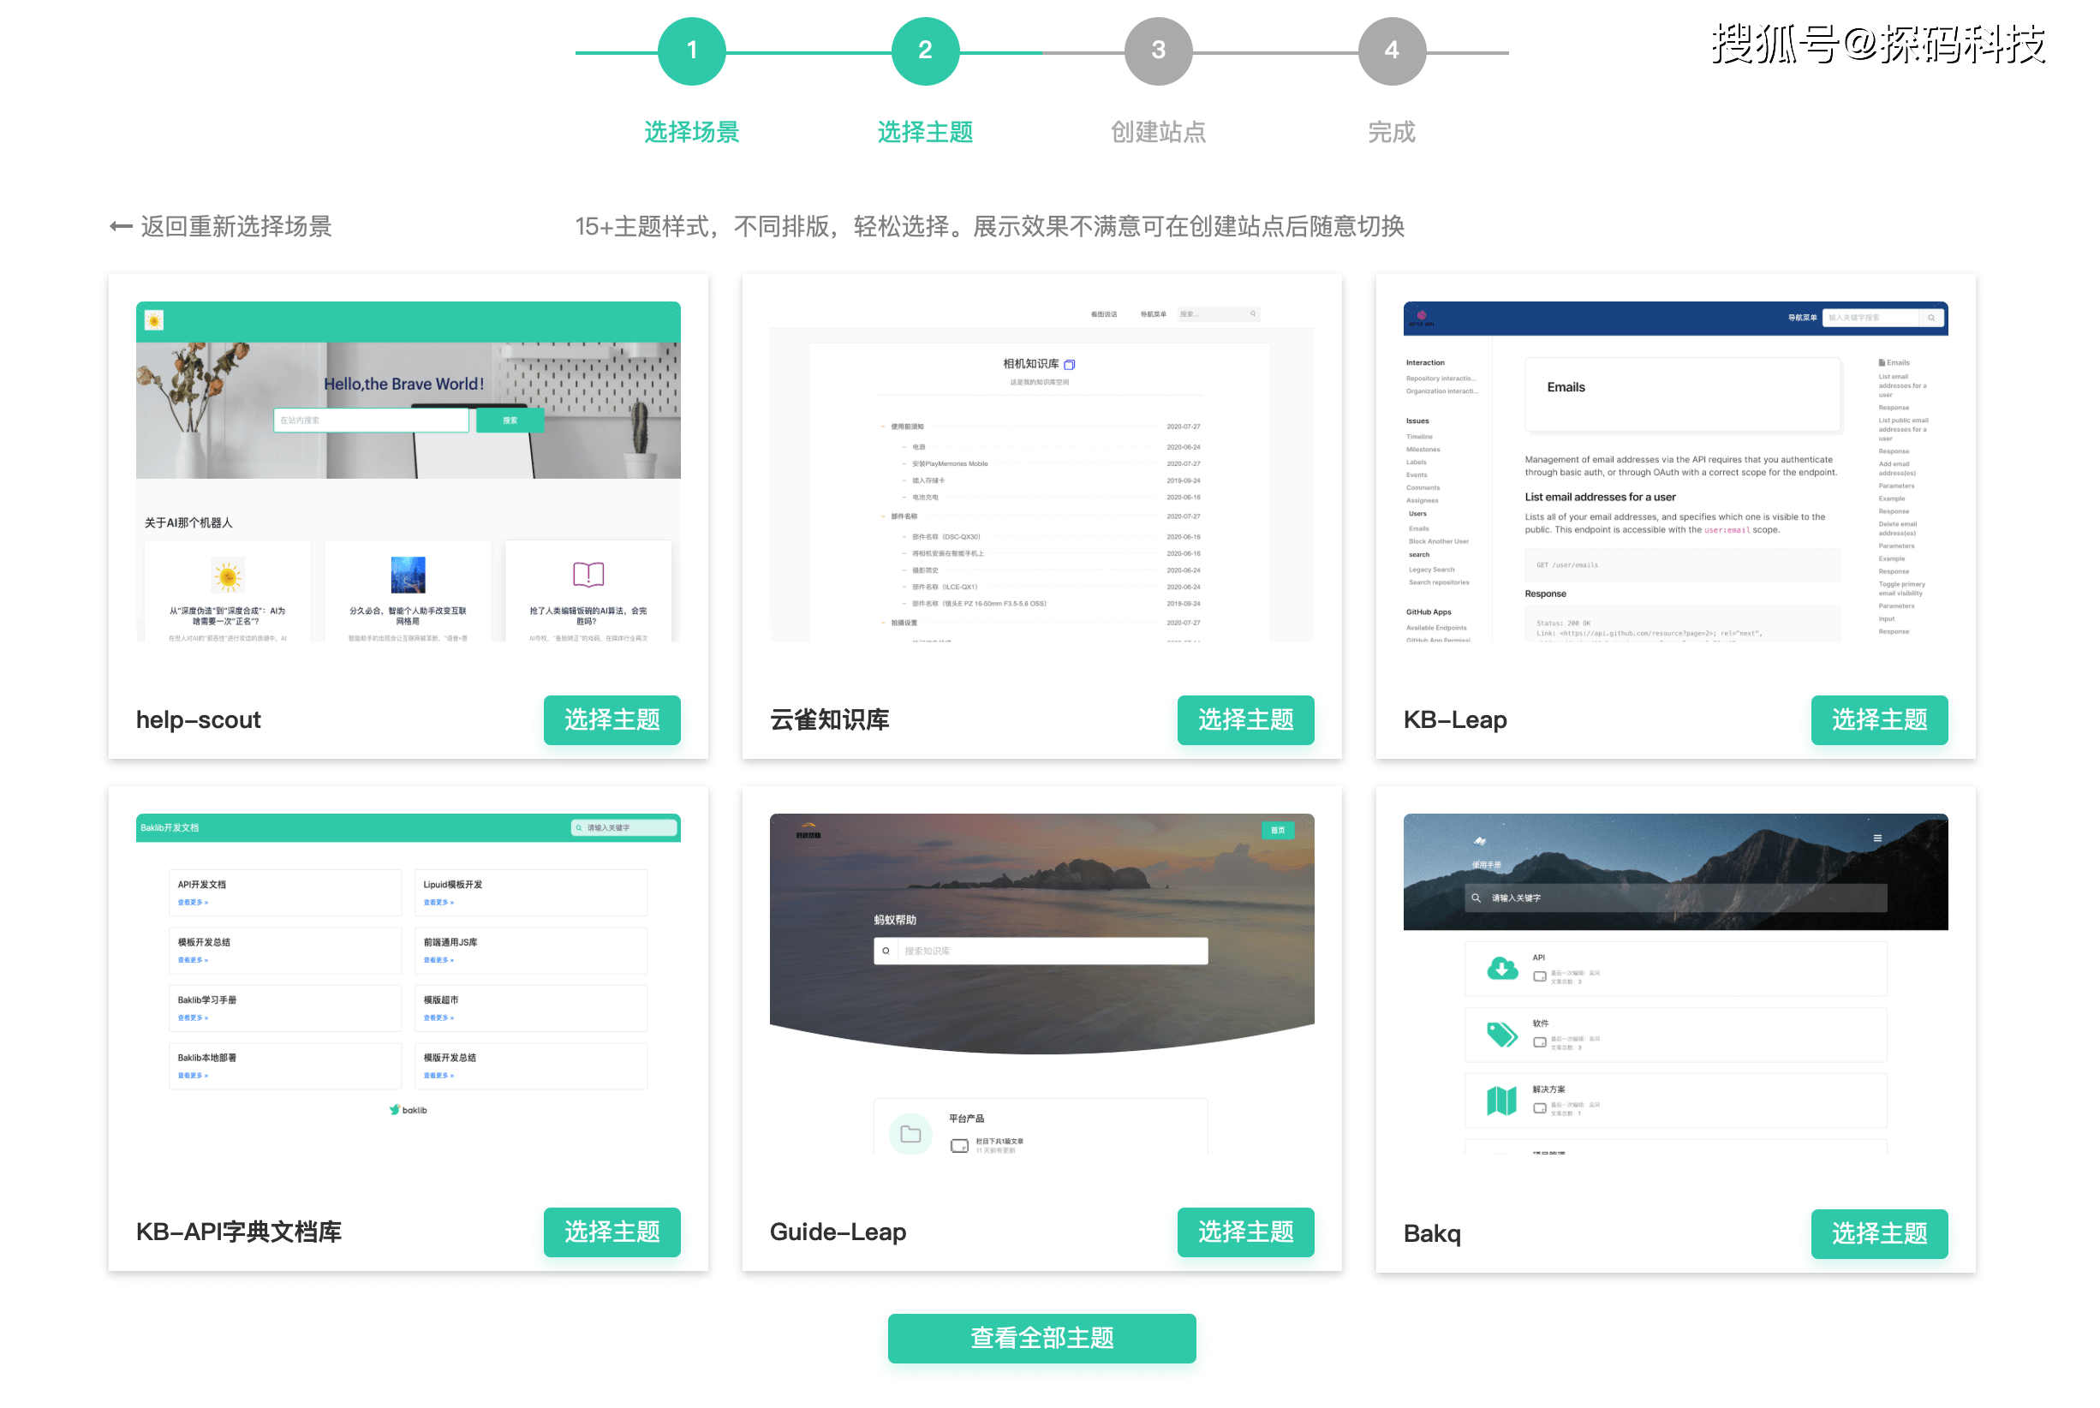Click the 云雀知识库 theme name
This screenshot has height=1408, width=2100.
(830, 719)
